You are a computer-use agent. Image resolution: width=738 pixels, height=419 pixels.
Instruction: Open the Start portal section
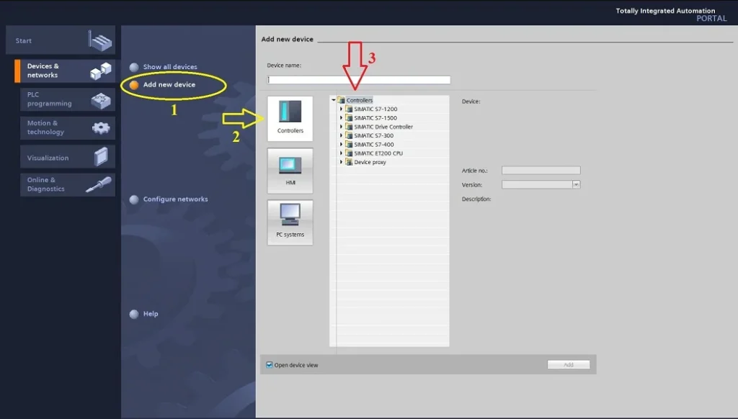coord(60,41)
